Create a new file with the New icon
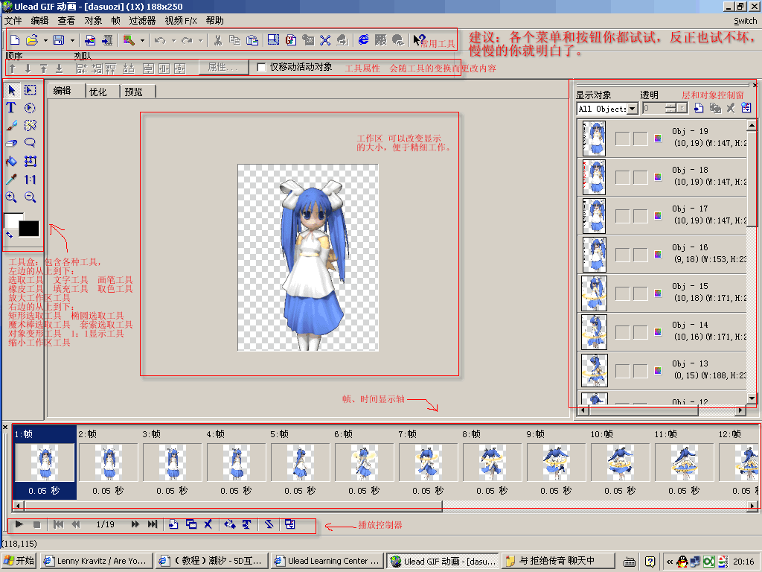 click(15, 40)
